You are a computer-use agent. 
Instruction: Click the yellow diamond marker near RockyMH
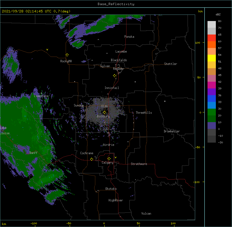coord(67,55)
